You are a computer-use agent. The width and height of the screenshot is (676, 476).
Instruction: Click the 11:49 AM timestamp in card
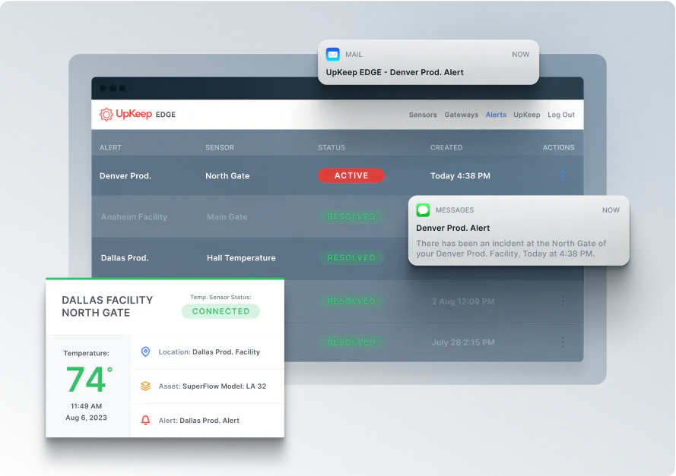[86, 406]
